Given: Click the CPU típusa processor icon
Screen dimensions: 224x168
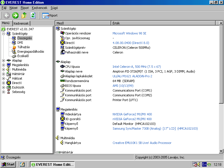Looking at the screenshot, I should tap(62, 66).
